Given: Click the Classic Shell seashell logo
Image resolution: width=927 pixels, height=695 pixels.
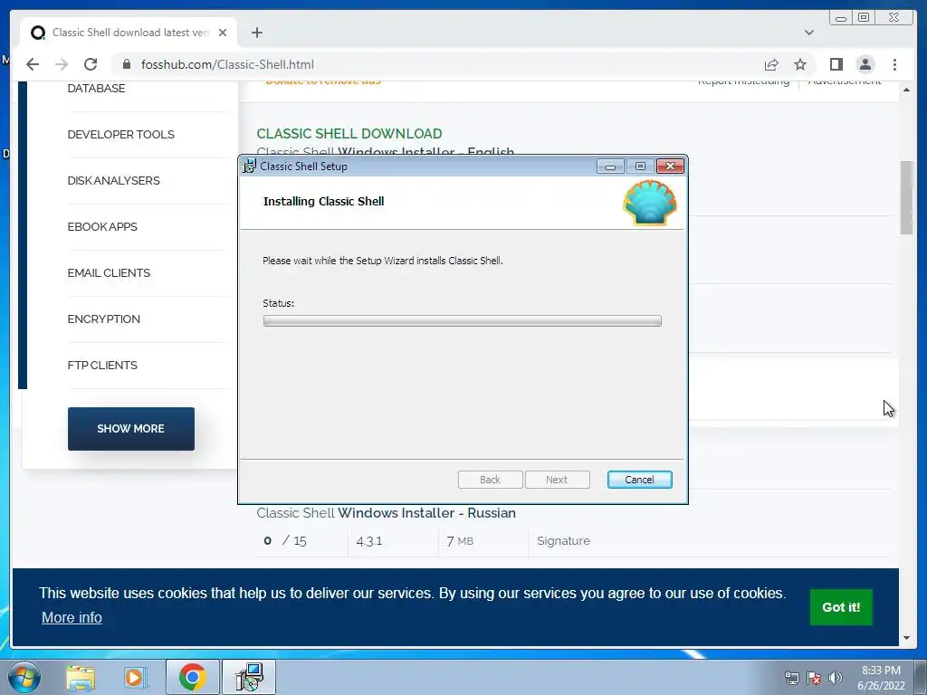Looking at the screenshot, I should pyautogui.click(x=650, y=203).
